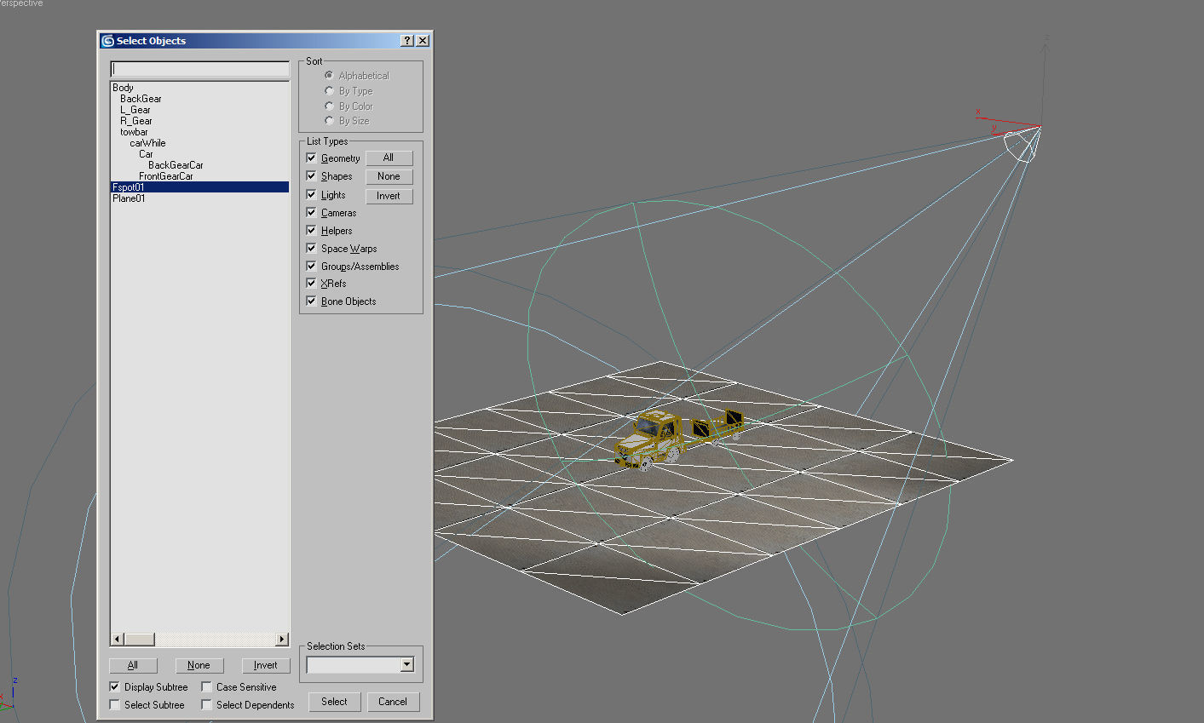Screen dimensions: 1204x723
Task: Click Invert button in List Types
Action: [x=389, y=196]
